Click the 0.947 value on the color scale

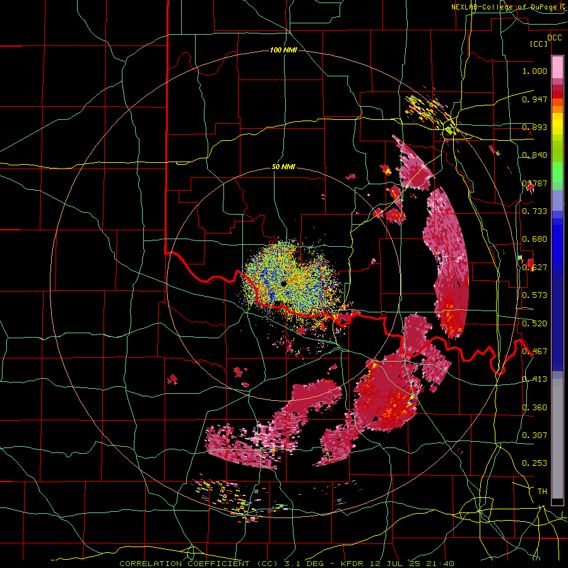pyautogui.click(x=535, y=99)
